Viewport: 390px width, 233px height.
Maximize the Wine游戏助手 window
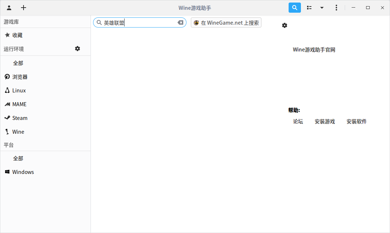(368, 8)
